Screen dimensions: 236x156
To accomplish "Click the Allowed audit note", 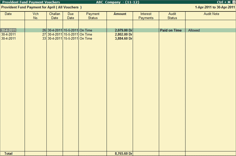I will pos(194,30).
